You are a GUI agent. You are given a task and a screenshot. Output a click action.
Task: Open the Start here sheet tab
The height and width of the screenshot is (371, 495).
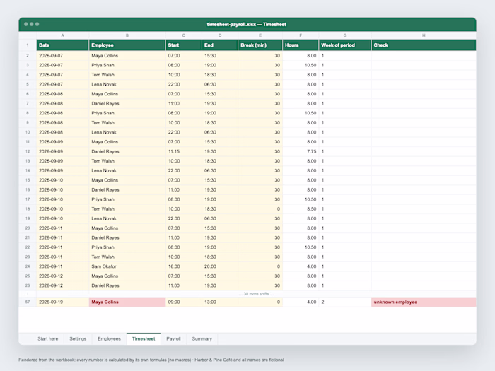tap(47, 338)
